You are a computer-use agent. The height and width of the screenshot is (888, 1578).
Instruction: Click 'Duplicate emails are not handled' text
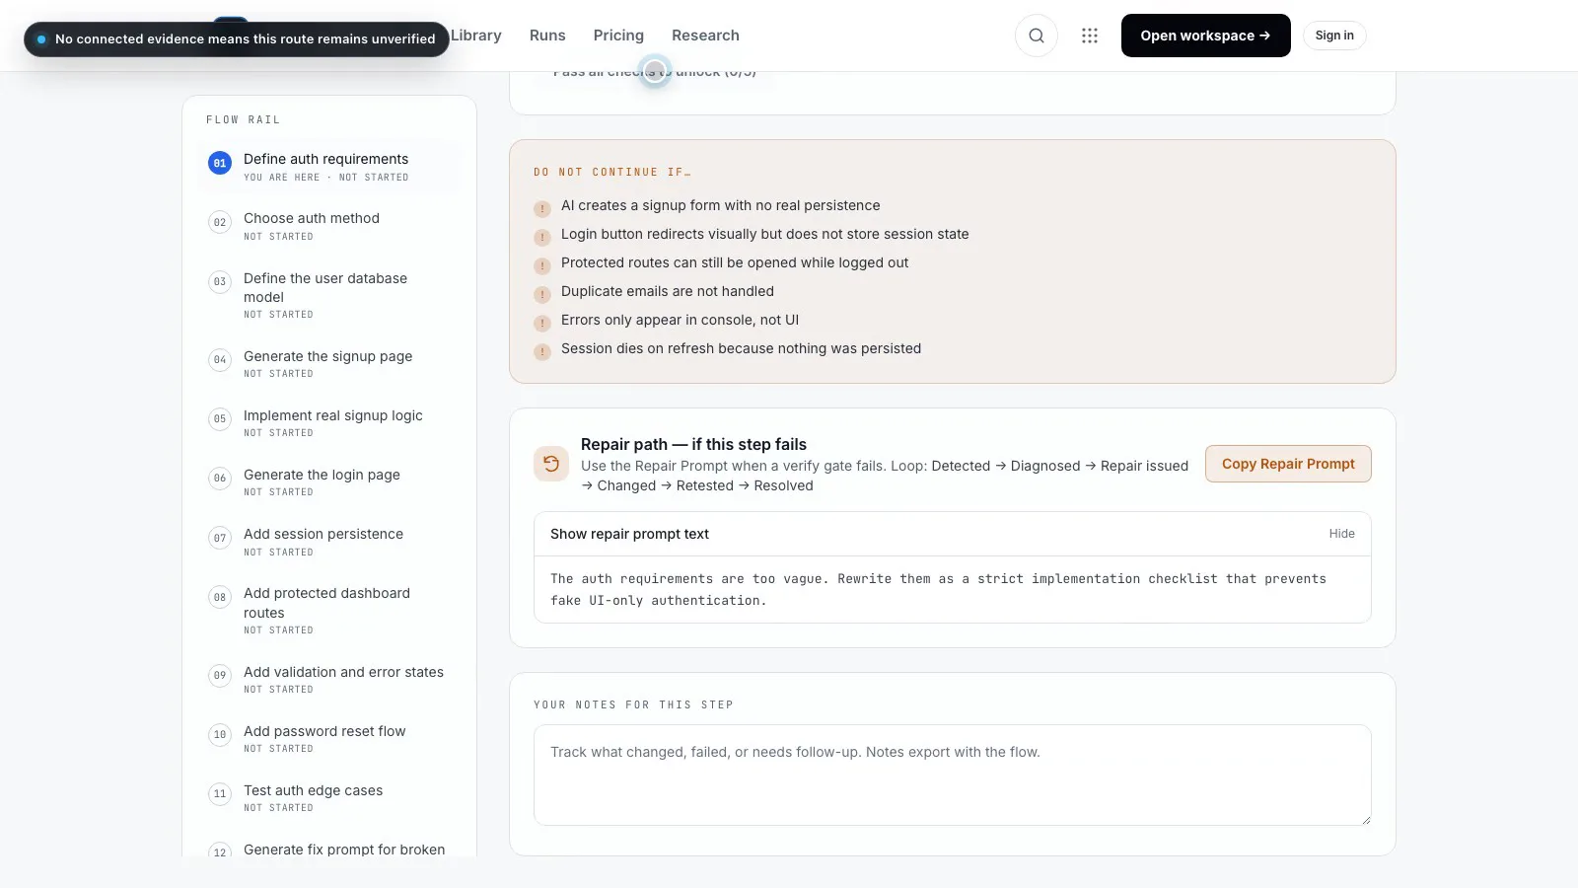click(668, 291)
